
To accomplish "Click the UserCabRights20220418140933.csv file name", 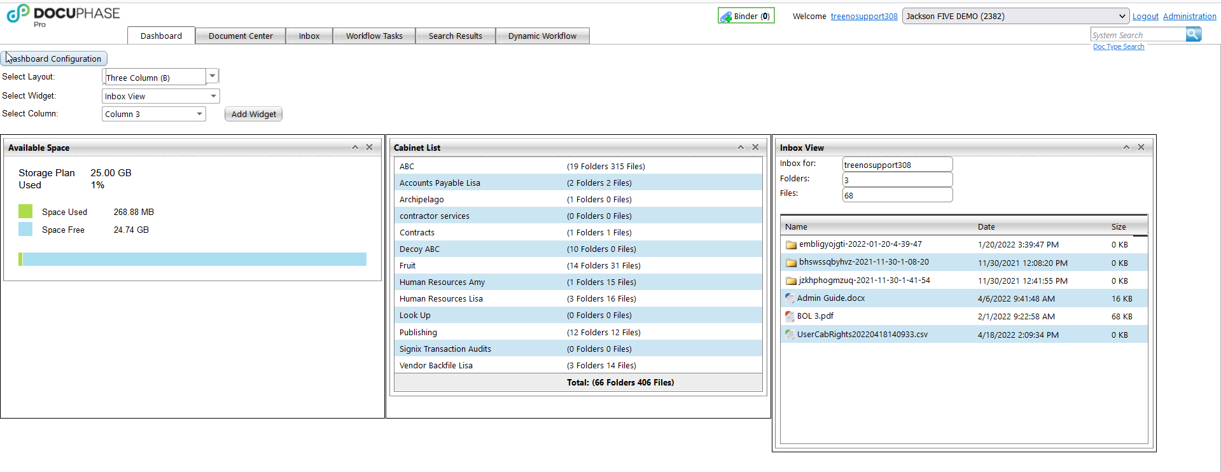I will click(862, 334).
